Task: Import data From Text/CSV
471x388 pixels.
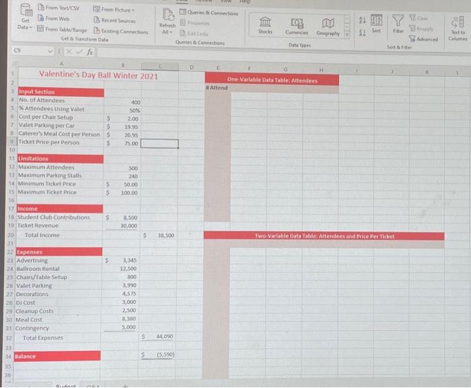Action: 59,7
